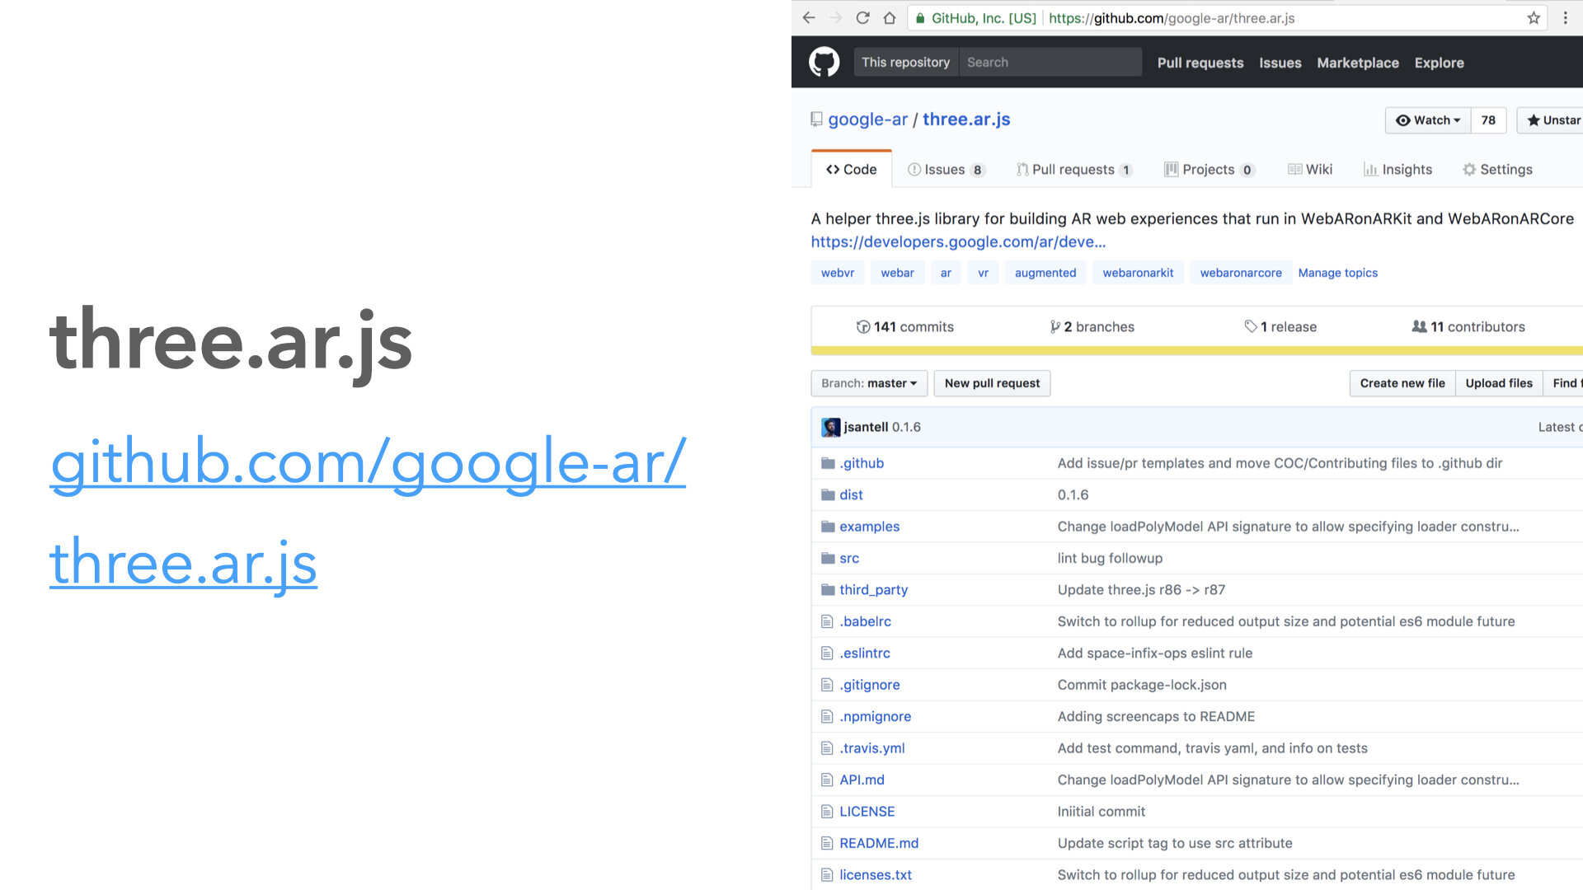The width and height of the screenshot is (1583, 890).
Task: Unstar the repository
Action: tap(1552, 120)
